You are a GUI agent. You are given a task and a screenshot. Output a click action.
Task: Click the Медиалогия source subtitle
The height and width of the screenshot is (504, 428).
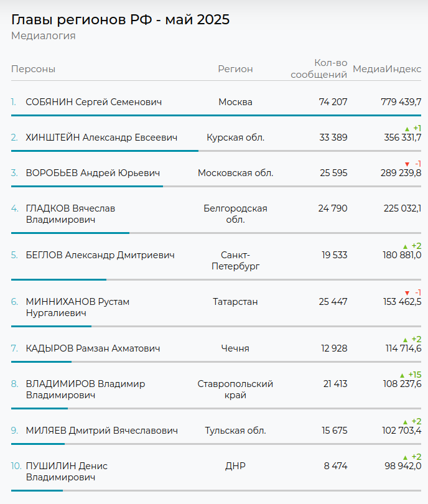pos(44,36)
